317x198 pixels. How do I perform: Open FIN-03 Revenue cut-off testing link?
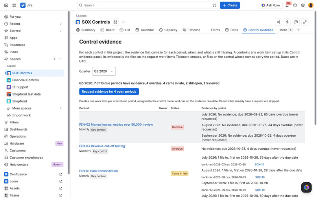click(x=102, y=146)
